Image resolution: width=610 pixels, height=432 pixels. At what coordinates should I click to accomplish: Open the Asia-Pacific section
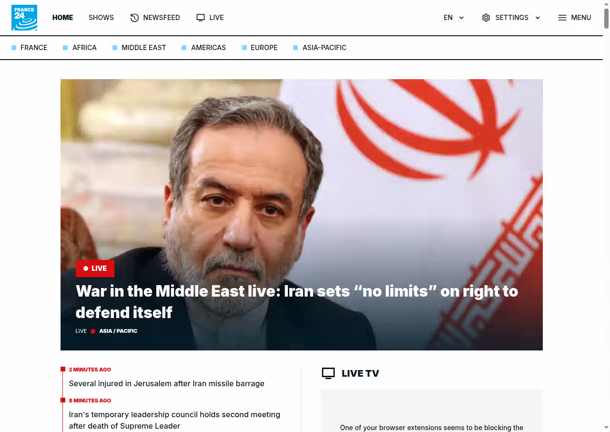tap(325, 48)
